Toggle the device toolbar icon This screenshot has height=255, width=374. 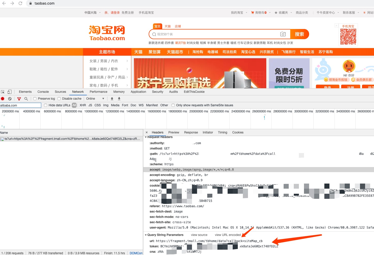9,92
